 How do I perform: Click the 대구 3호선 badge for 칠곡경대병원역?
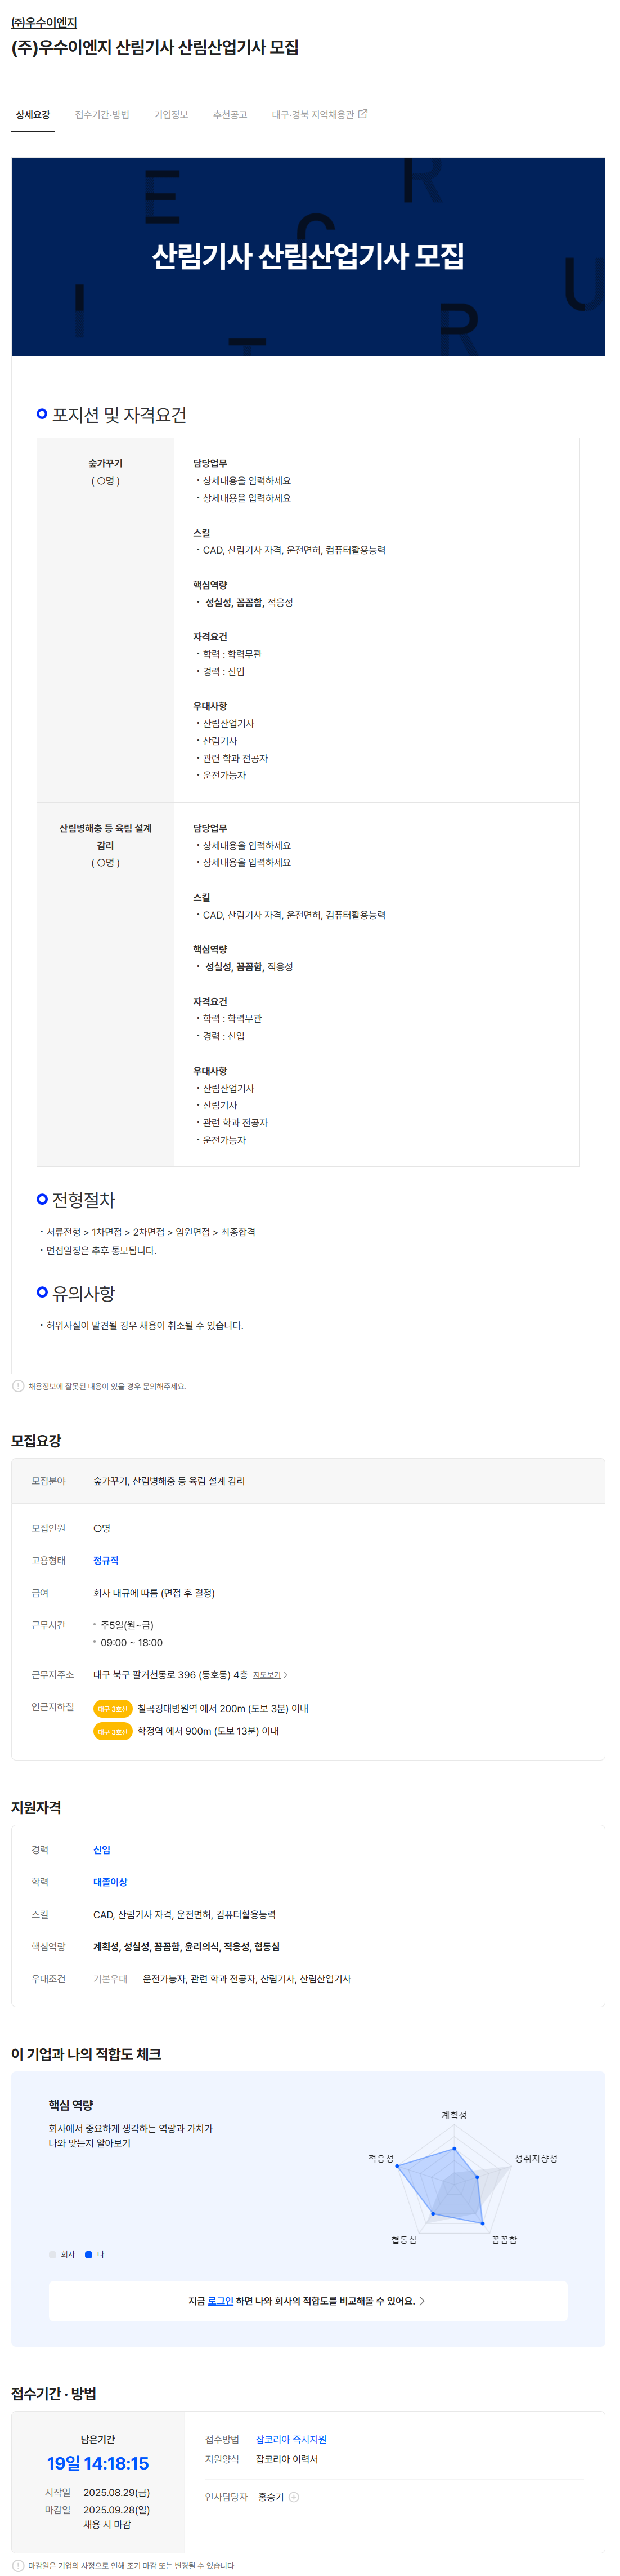coord(113,1708)
